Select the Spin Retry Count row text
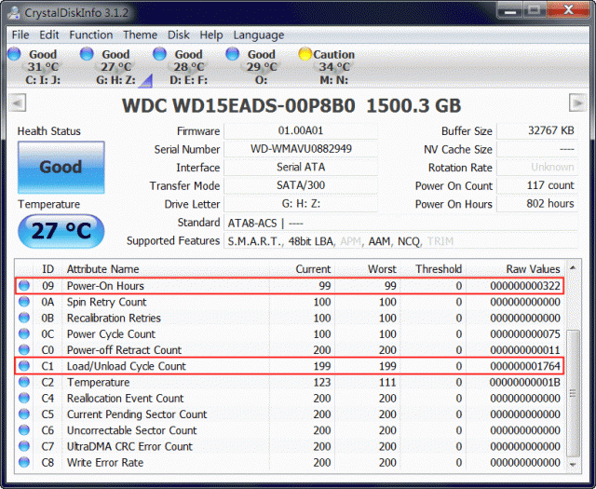 [x=106, y=302]
